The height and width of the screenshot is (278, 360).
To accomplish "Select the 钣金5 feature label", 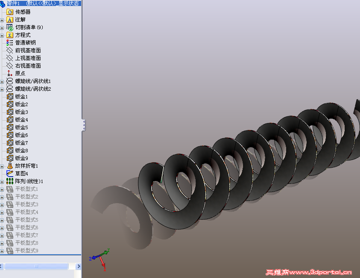I will click(22, 127).
